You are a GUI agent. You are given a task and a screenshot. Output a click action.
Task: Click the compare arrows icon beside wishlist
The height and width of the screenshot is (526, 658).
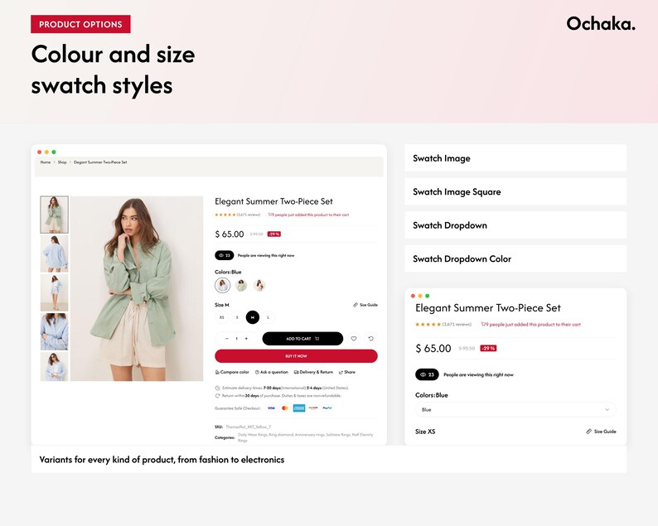coord(370,339)
